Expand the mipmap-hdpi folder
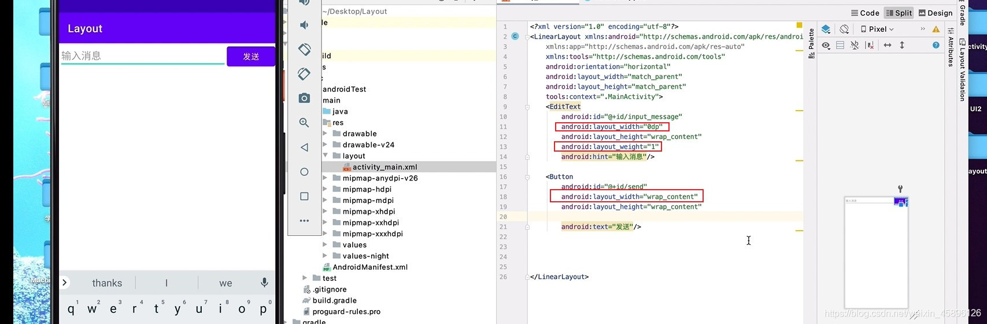Image resolution: width=987 pixels, height=324 pixels. click(325, 189)
